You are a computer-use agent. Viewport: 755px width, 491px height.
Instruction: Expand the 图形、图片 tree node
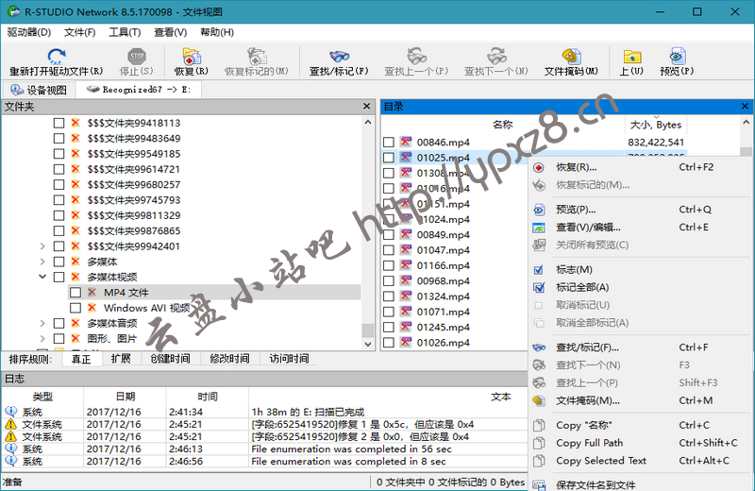click(42, 339)
